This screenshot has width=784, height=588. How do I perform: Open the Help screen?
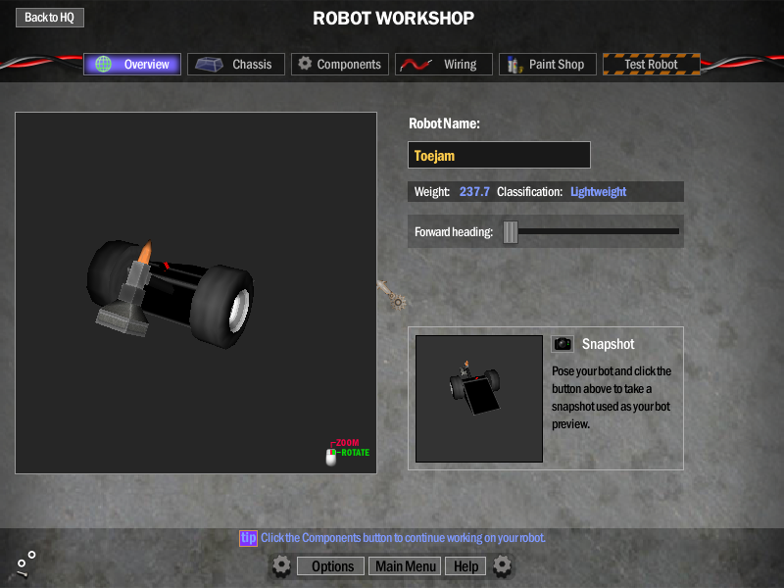[465, 566]
